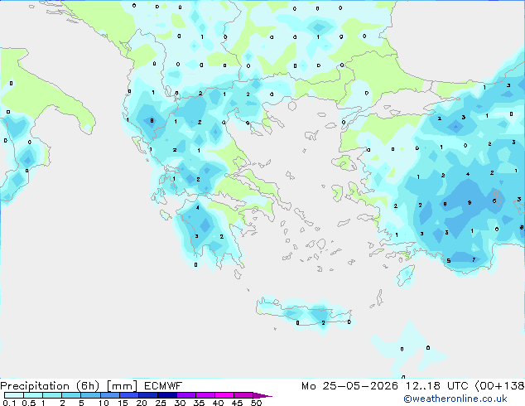Click the '0.1' legend scale label

click(9, 403)
